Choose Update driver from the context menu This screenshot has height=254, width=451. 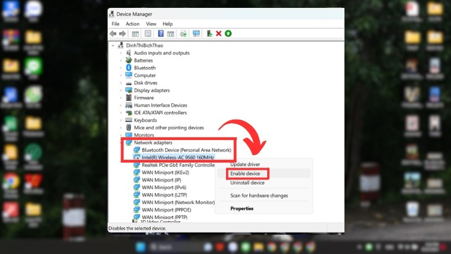click(245, 164)
